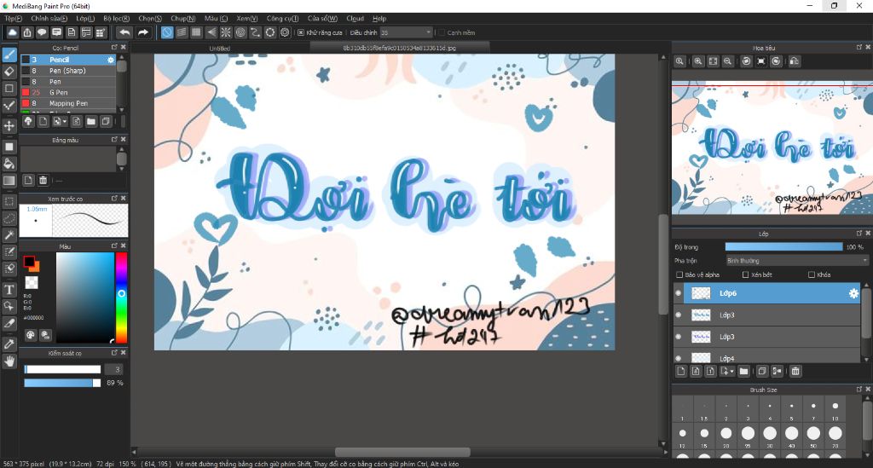Viewport: 873px width, 468px height.
Task: Delete layer with trash icon
Action: point(795,371)
